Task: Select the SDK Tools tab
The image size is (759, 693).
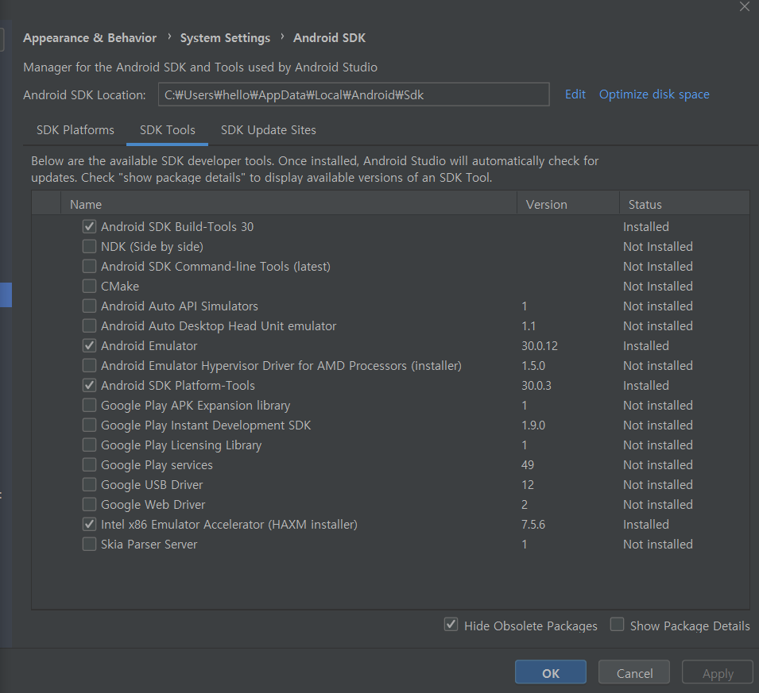Action: click(x=168, y=130)
